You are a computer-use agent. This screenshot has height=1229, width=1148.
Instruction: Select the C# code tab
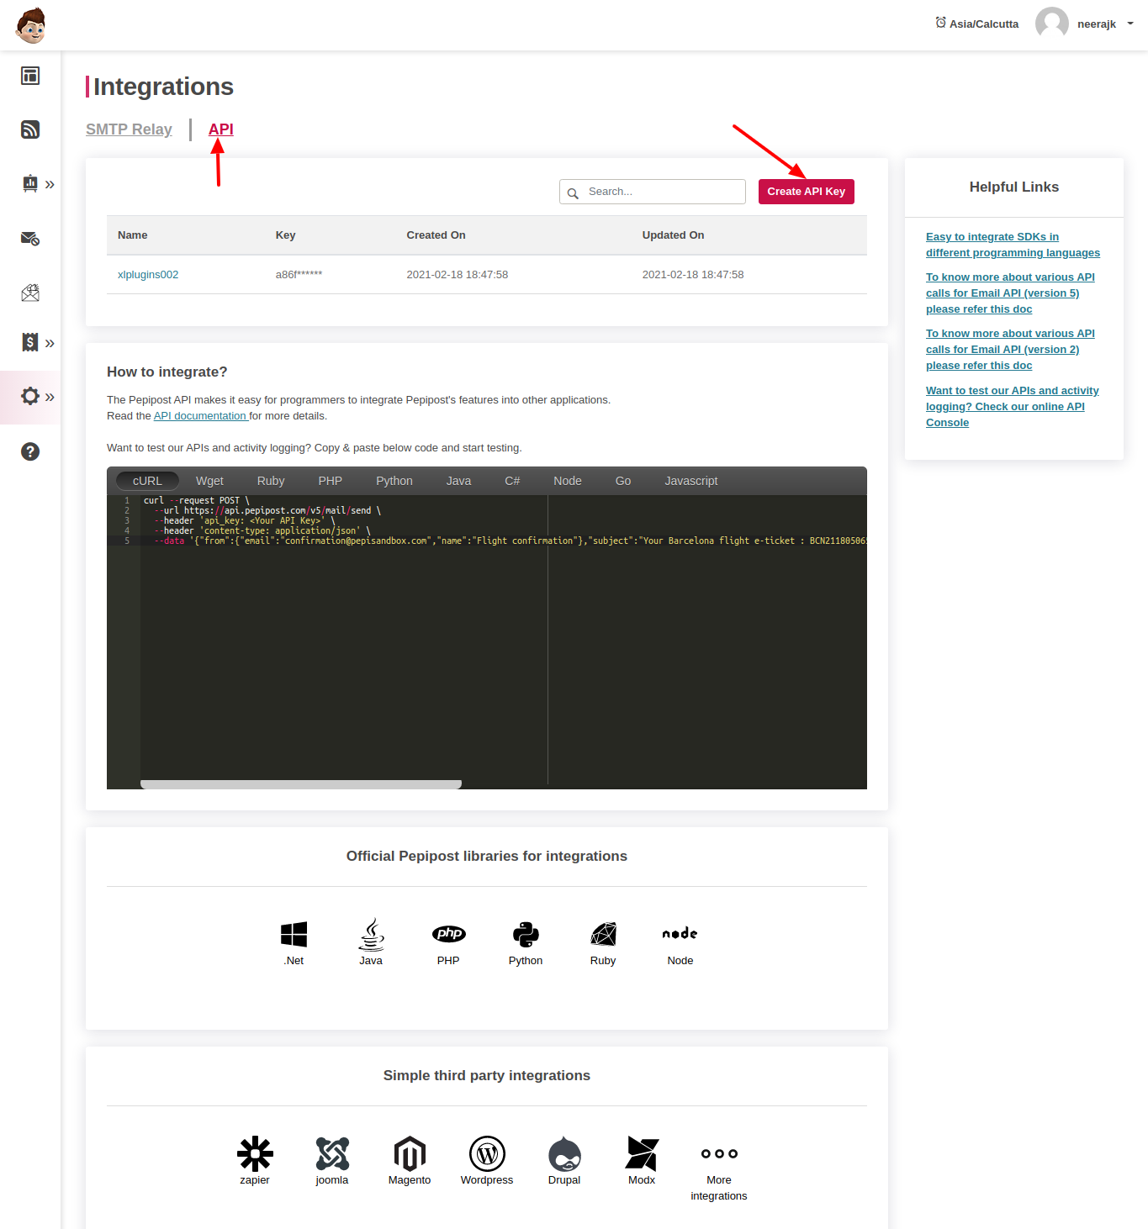[512, 481]
